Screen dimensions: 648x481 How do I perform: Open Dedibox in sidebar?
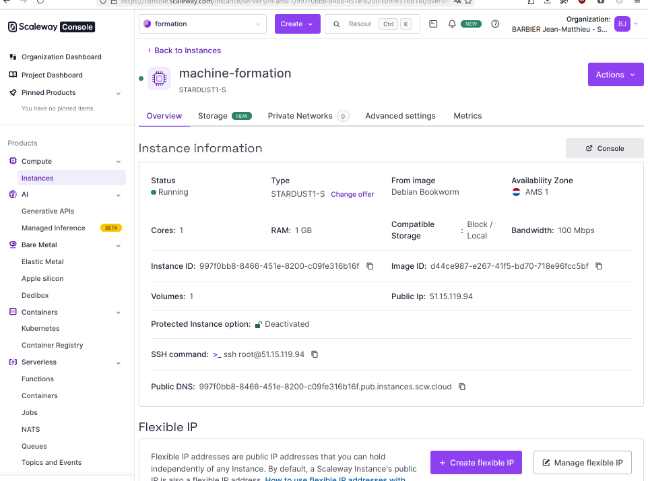click(35, 296)
